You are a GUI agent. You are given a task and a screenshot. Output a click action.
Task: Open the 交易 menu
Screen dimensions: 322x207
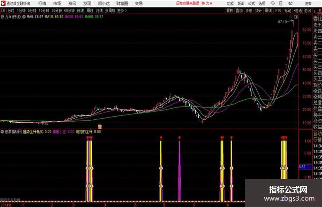pyautogui.click(x=139, y=3)
